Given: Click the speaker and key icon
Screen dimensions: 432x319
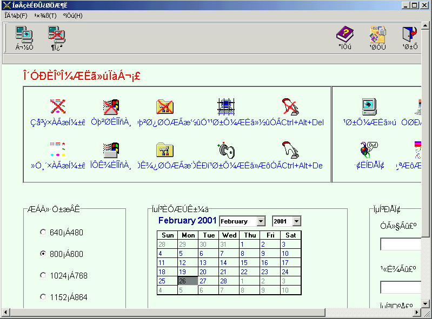Looking at the screenshot, I should (225, 150).
